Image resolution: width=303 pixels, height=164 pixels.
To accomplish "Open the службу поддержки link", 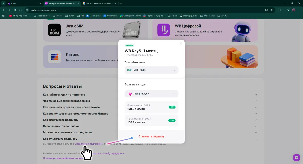I will click(x=113, y=153).
